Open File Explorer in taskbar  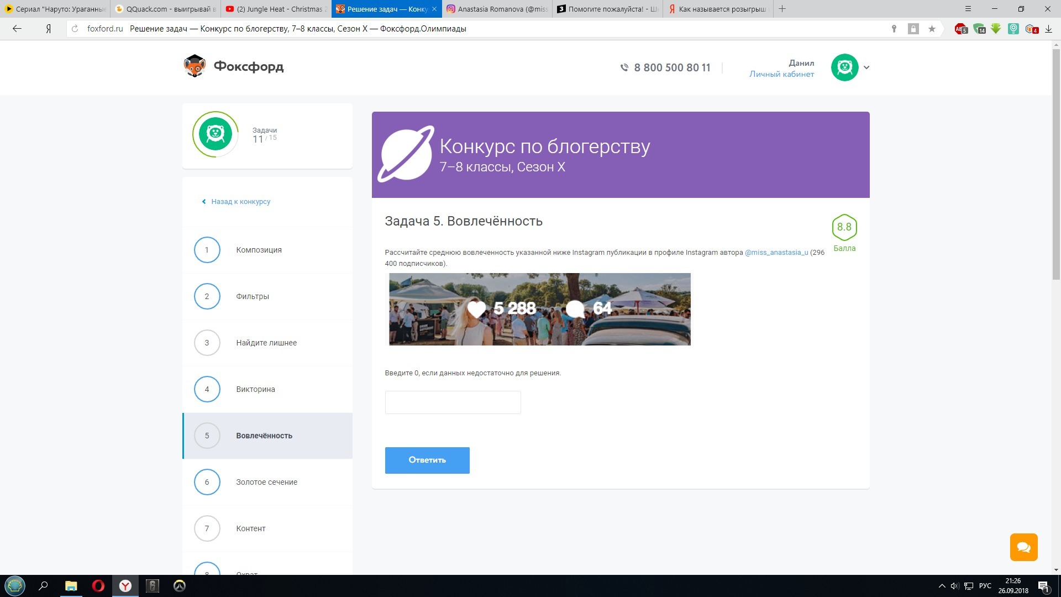tap(71, 586)
